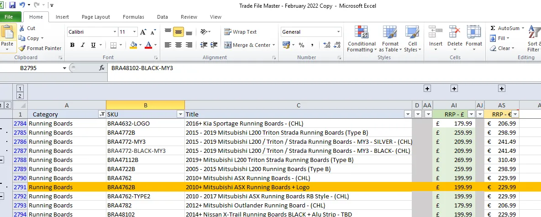Click column outline level 2 button
The image size is (541, 217).
click(20, 96)
